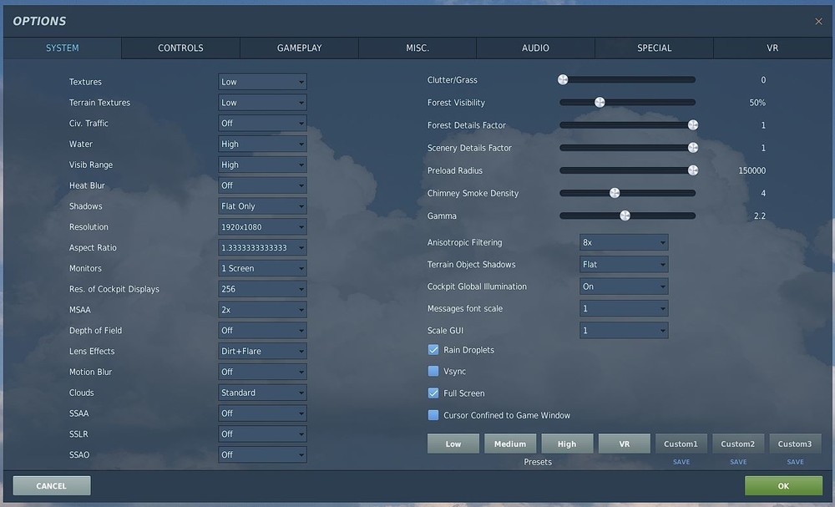Expand the Anisotropic Filtering dropdown
Viewport: 835px width, 507px height.
624,241
